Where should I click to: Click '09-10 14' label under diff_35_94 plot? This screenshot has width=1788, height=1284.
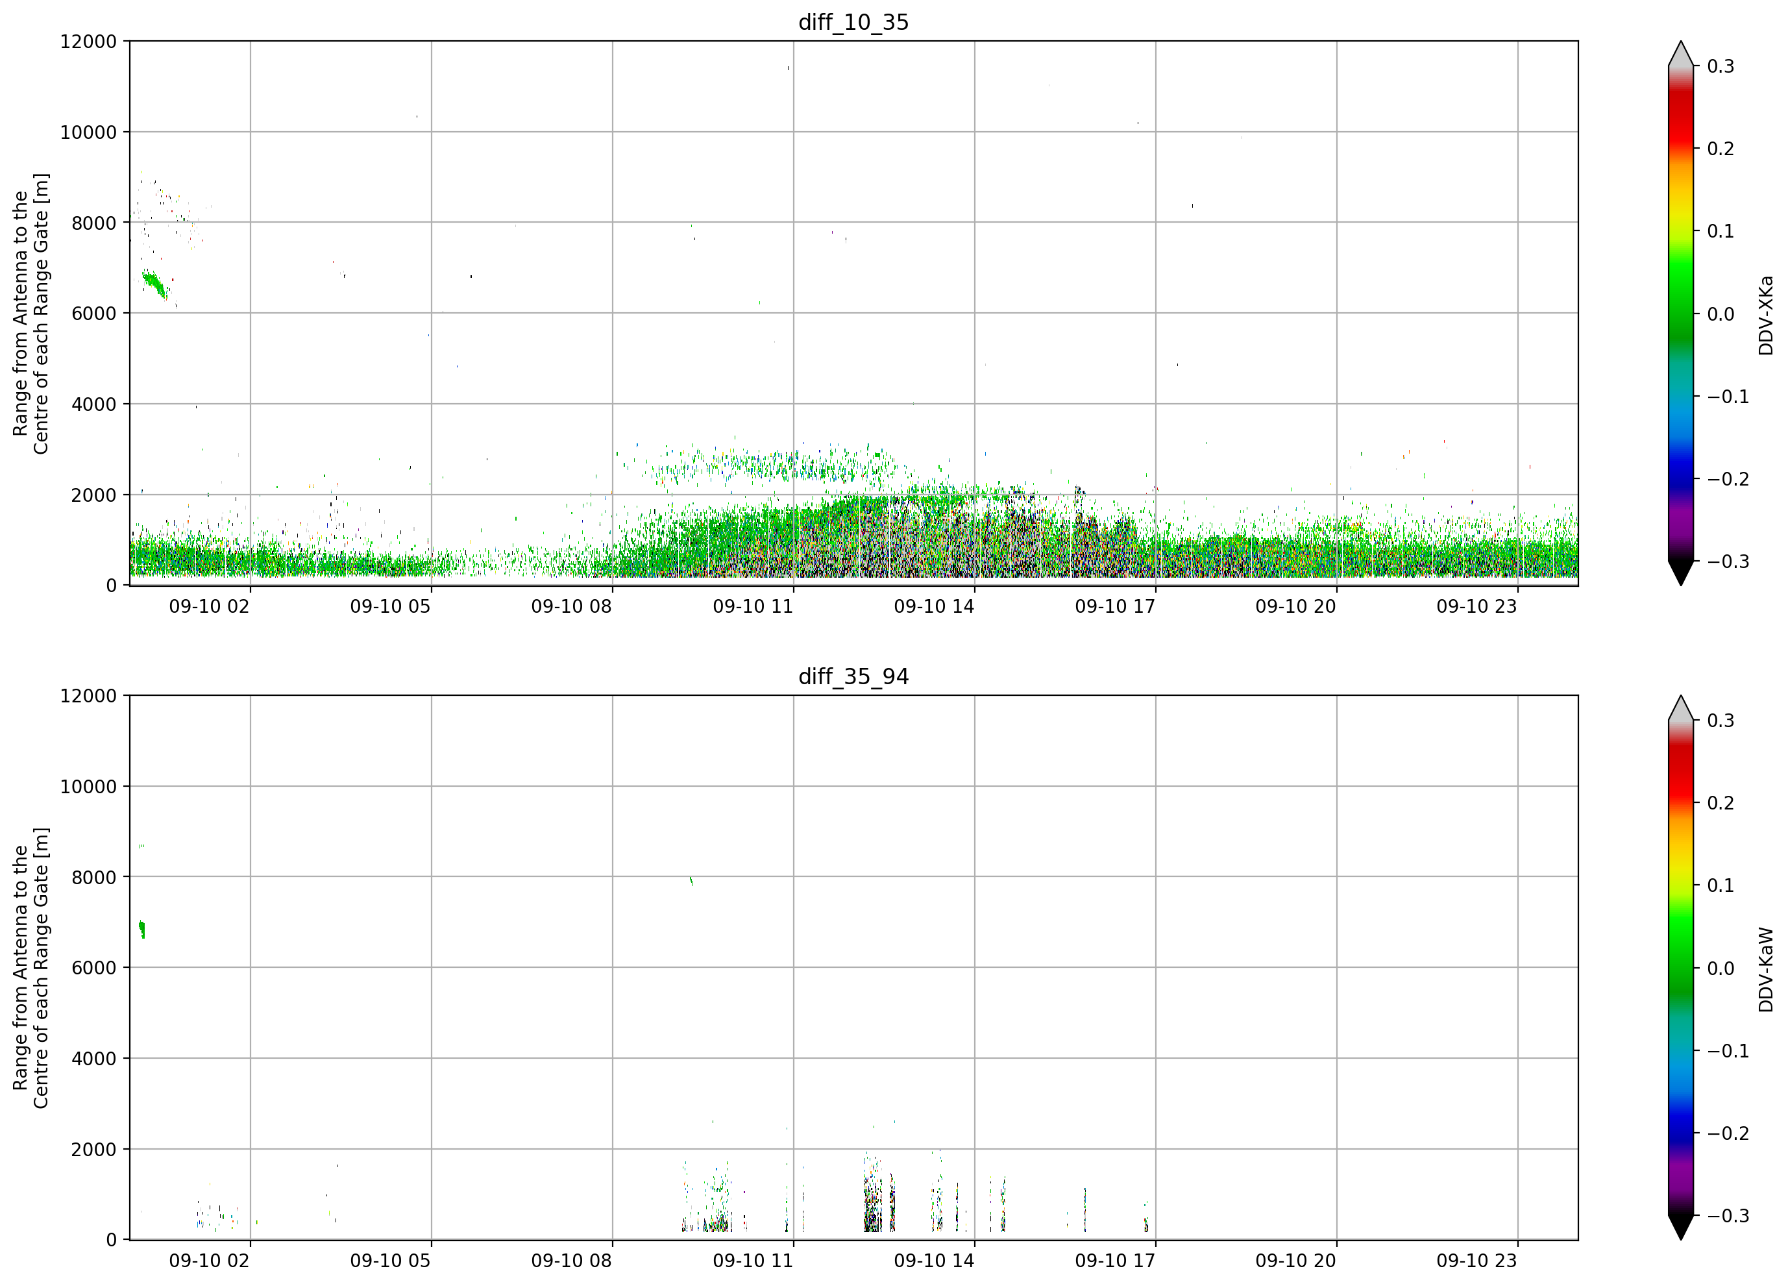[934, 1261]
